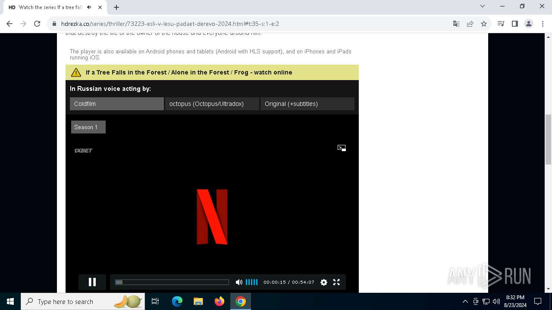Launch Firefox from taskbar
This screenshot has height=310, width=552.
pos(219,301)
